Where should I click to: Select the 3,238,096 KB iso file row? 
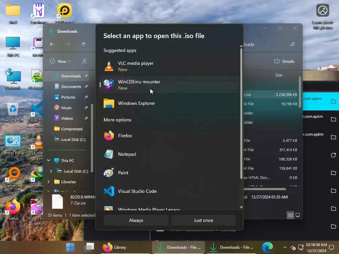click(271, 95)
